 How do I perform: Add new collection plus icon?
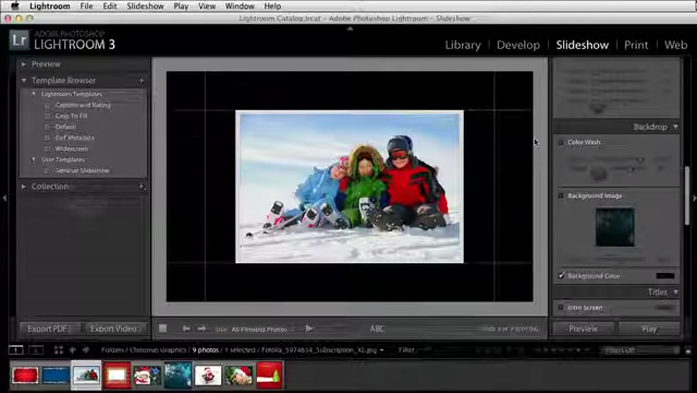[x=142, y=187]
